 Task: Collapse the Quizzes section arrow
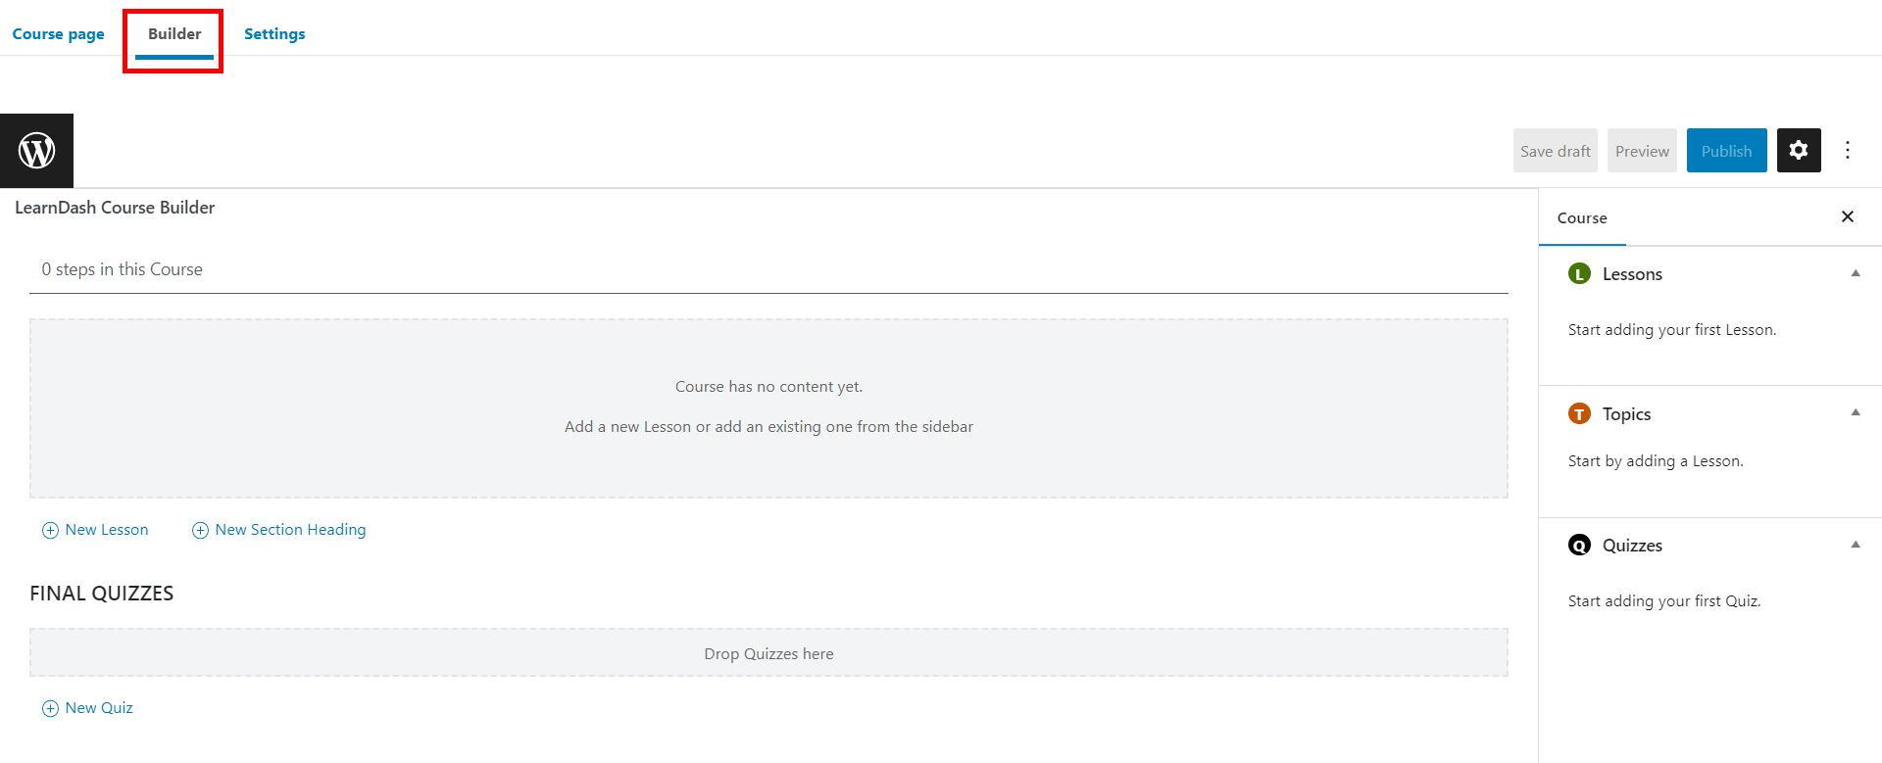click(1856, 545)
